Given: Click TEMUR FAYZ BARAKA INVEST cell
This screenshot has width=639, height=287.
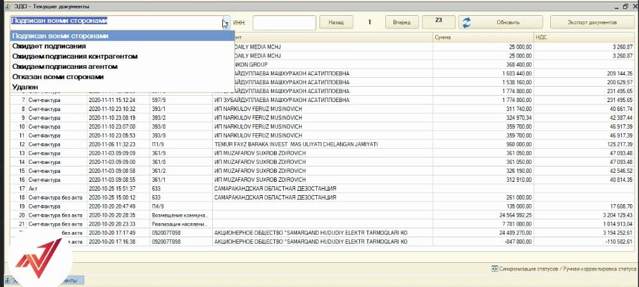Looking at the screenshot, I should tap(322, 144).
